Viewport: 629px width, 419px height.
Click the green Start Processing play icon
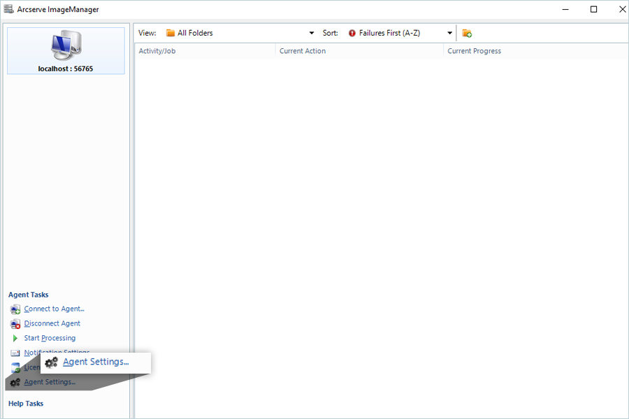click(15, 339)
